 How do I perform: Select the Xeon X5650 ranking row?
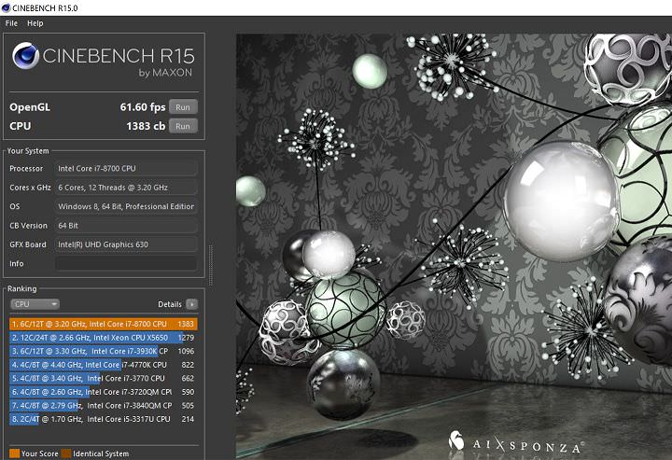[x=103, y=337]
